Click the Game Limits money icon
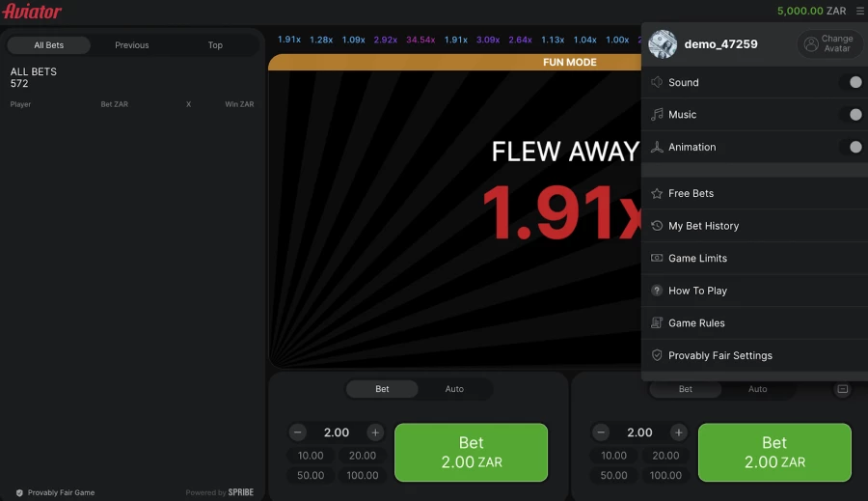Image resolution: width=868 pixels, height=501 pixels. point(657,259)
